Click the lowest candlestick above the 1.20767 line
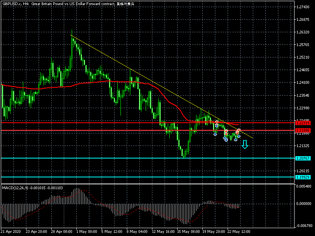Image resolution: width=315 pixels, height=236 pixels. pos(184,155)
